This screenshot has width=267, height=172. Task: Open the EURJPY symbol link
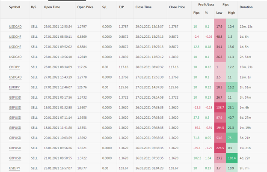15,87
